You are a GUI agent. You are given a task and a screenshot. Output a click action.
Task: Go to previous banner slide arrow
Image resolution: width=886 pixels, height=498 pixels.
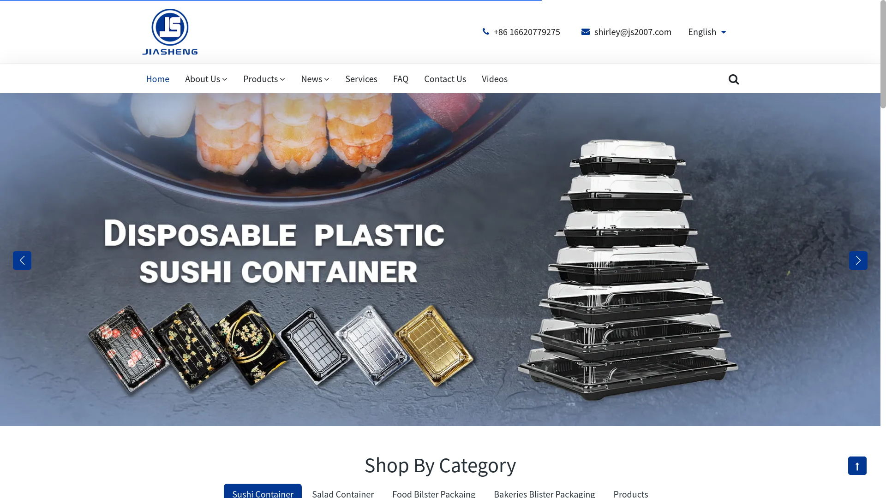(22, 261)
